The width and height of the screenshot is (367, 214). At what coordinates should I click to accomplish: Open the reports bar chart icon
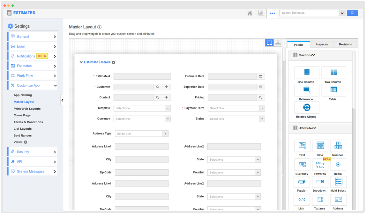tap(261, 13)
